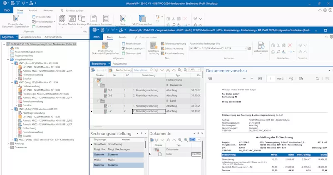Create a Schlussrechnung

click(172, 48)
